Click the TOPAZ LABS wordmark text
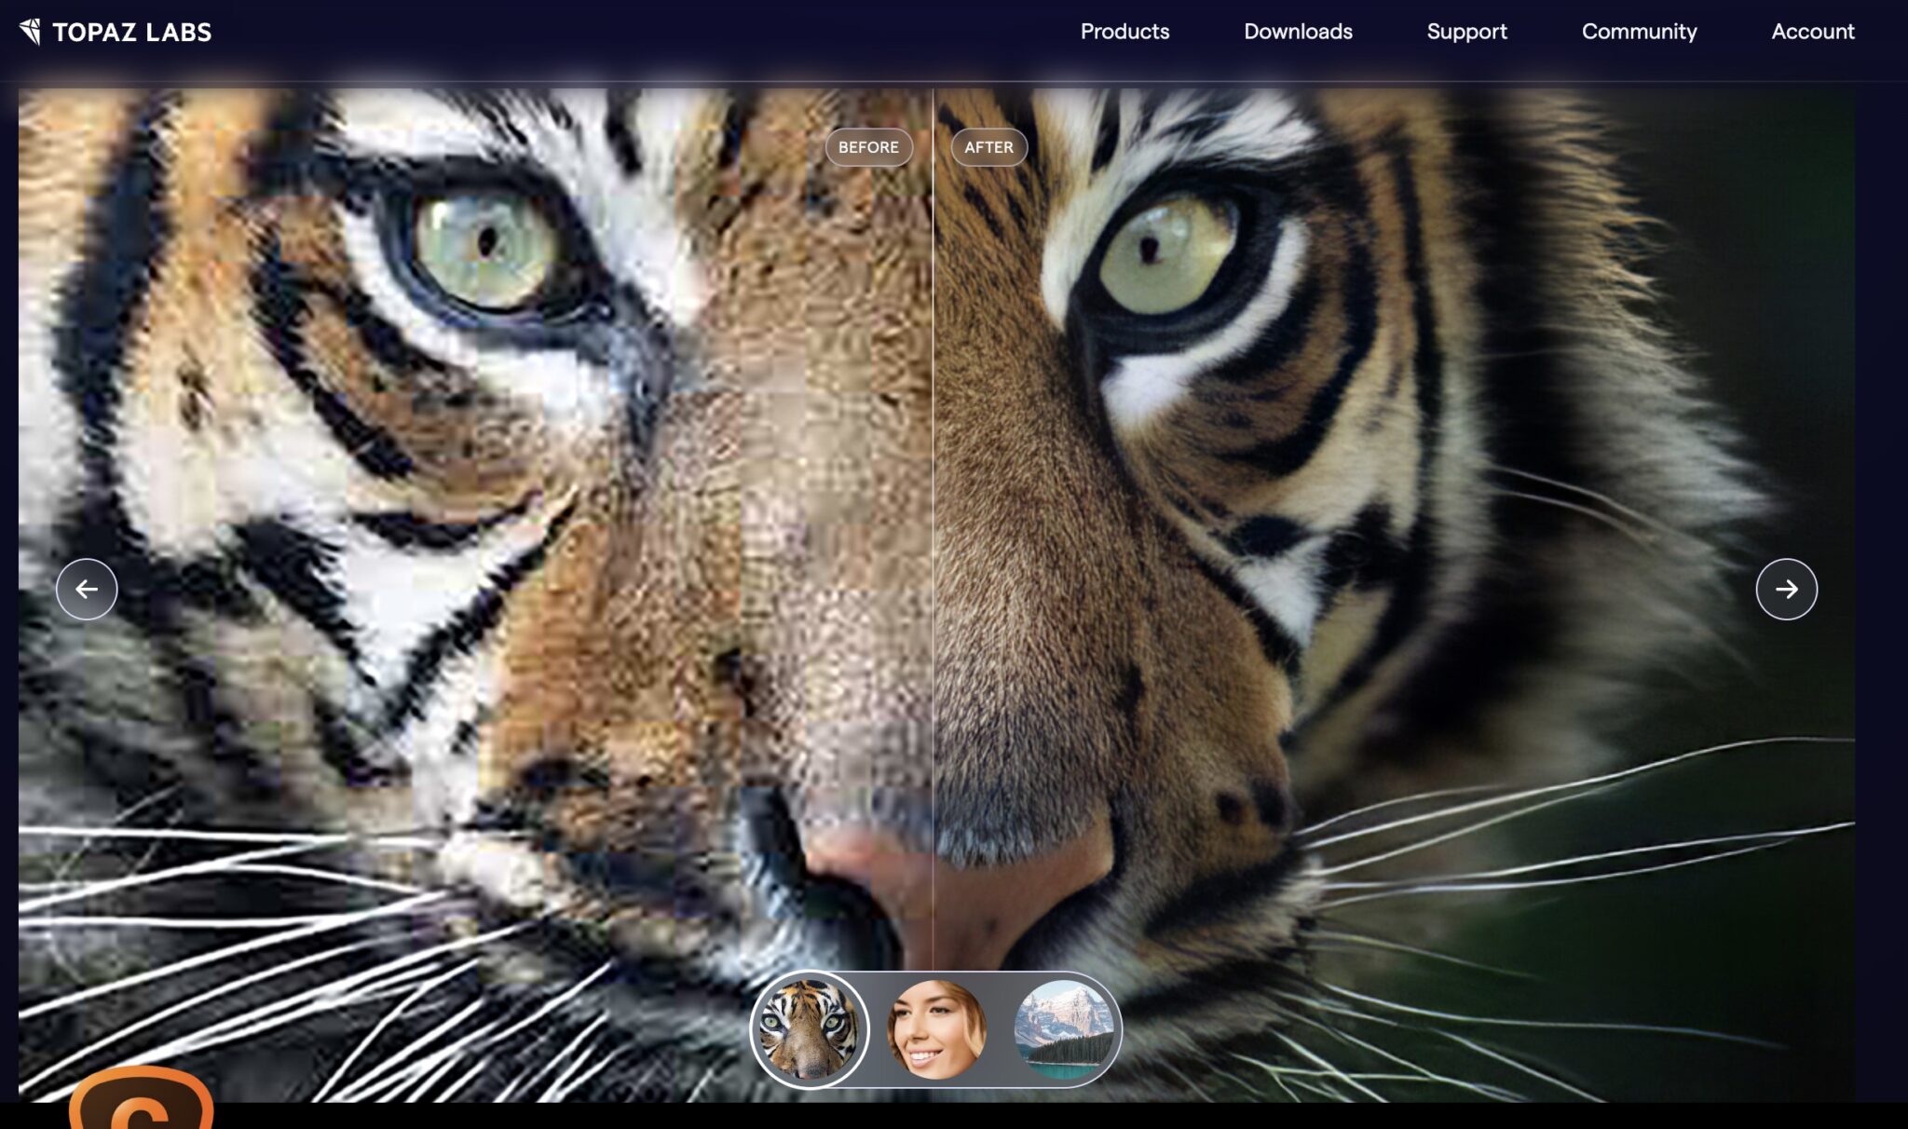 tap(131, 33)
